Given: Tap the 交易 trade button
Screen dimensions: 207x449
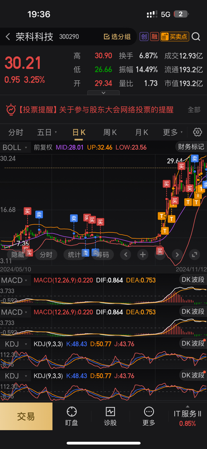Looking at the screenshot, I should (x=26, y=416).
